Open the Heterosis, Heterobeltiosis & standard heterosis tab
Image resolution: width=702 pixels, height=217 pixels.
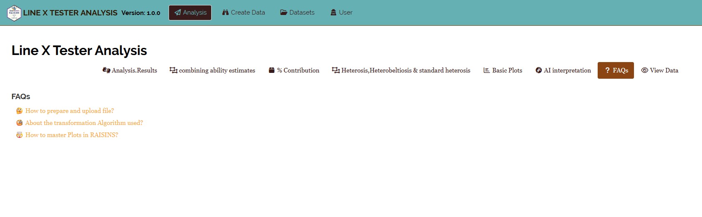(x=401, y=70)
